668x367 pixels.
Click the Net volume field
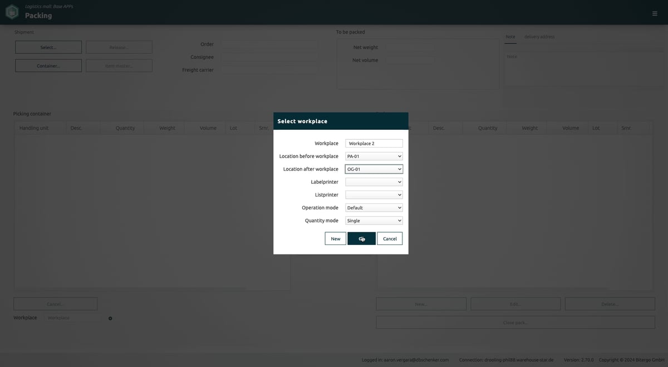(x=409, y=60)
